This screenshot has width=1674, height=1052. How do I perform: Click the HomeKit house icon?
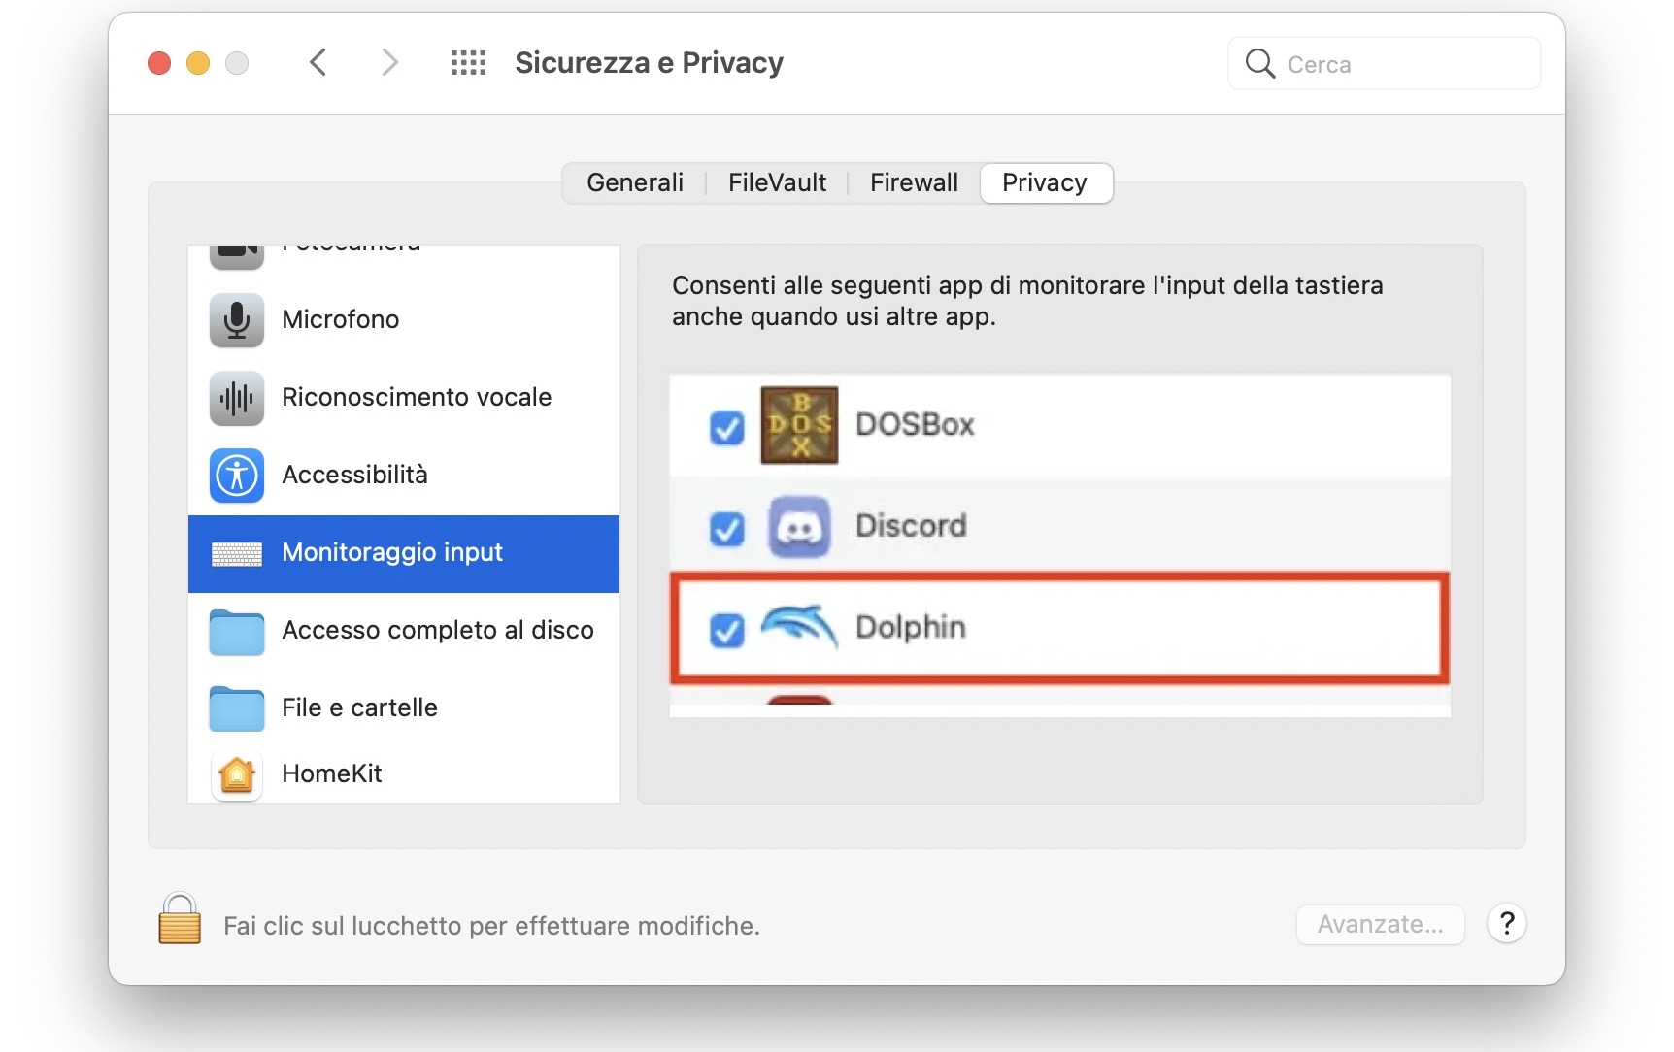236,774
